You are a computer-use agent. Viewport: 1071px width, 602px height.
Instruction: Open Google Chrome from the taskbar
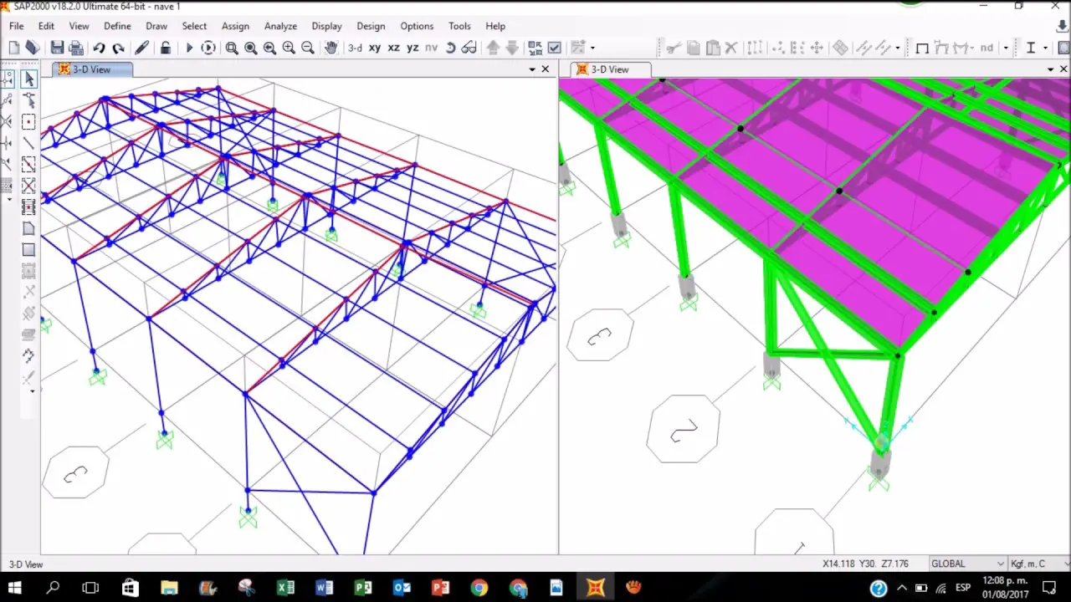pos(479,588)
